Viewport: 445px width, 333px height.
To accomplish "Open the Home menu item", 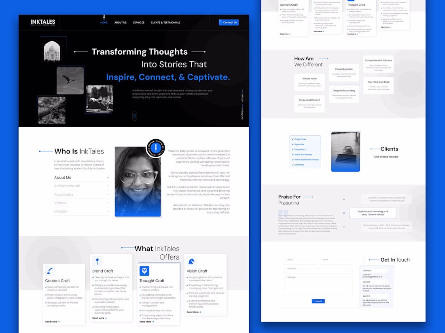I will 104,22.
